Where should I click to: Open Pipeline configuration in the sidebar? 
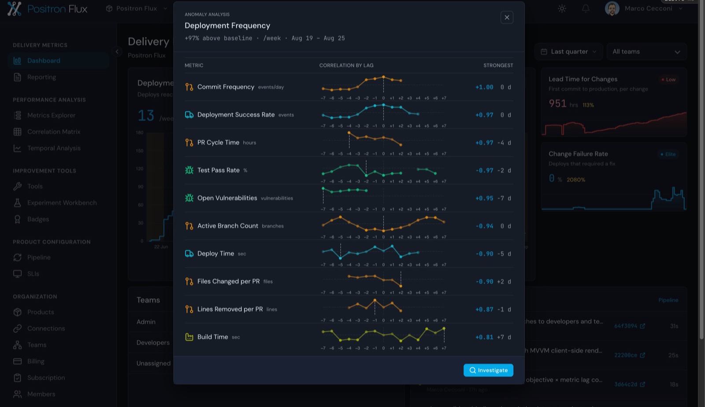coord(58,257)
